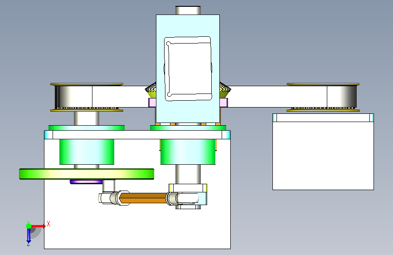Image resolution: width=393 pixels, height=255 pixels.
Task: Select the purple disk under the flywheel
Action: pos(86,181)
